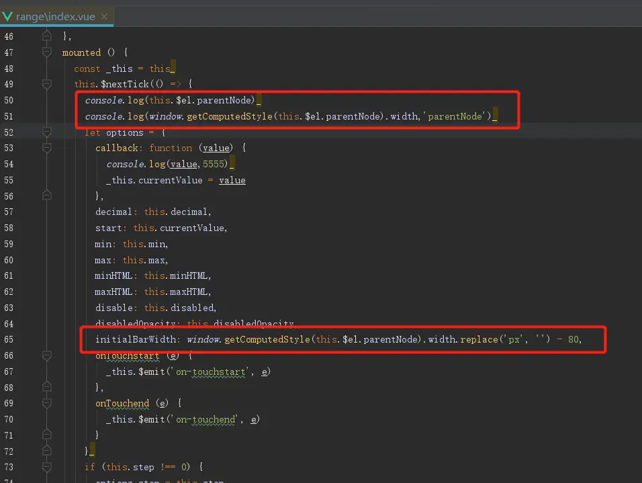Click the Vue file icon on the tab

coord(7,15)
